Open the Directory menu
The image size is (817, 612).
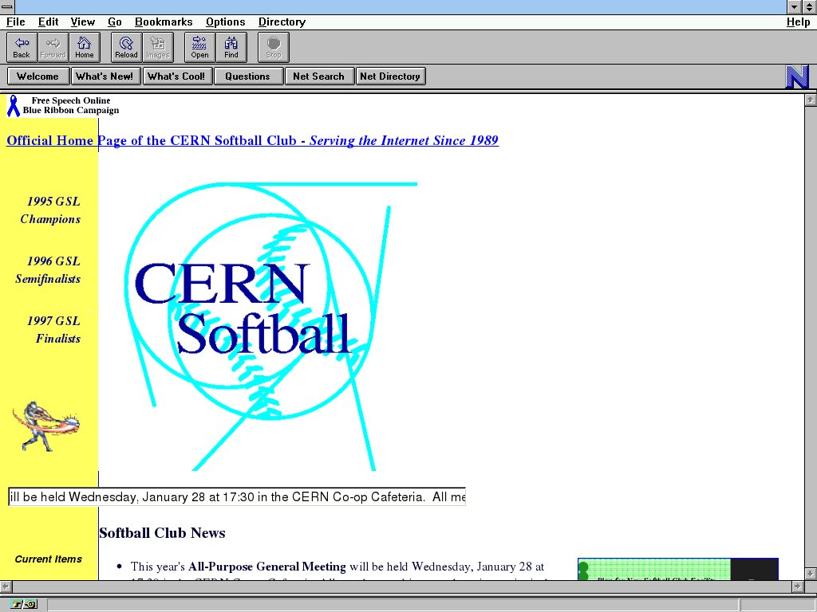point(282,22)
